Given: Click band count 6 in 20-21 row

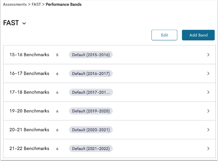Looking at the screenshot, I should [57, 130].
